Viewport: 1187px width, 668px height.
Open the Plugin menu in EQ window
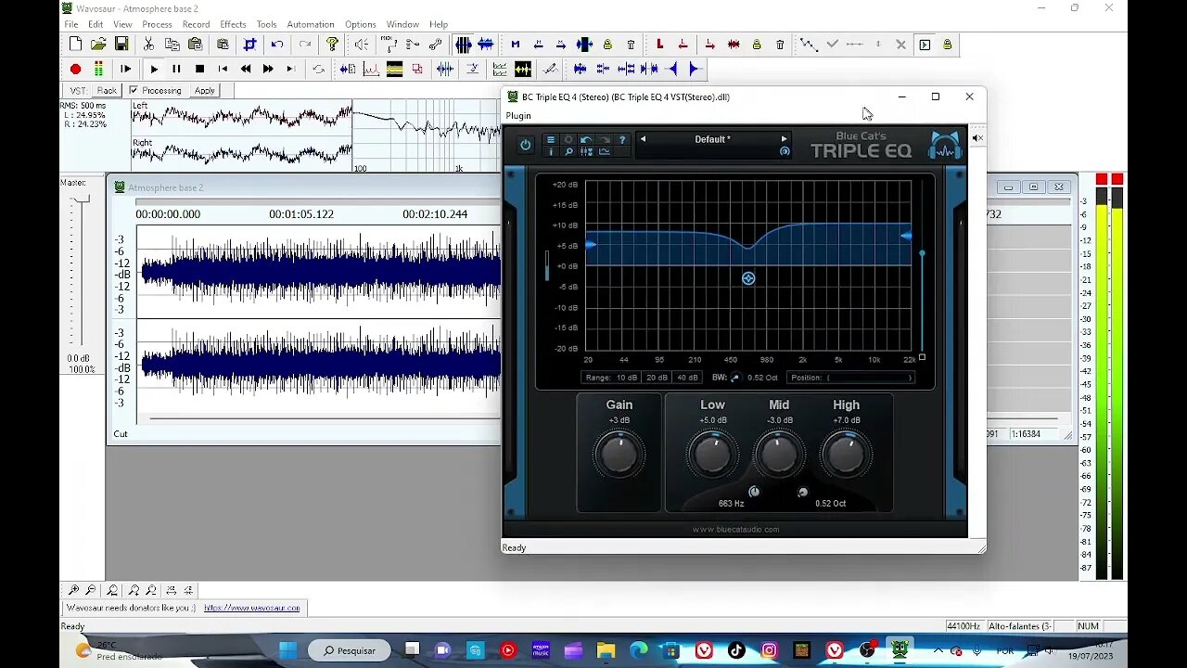[518, 116]
